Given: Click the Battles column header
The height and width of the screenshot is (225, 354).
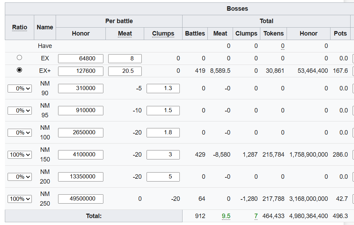Looking at the screenshot, I should [195, 33].
